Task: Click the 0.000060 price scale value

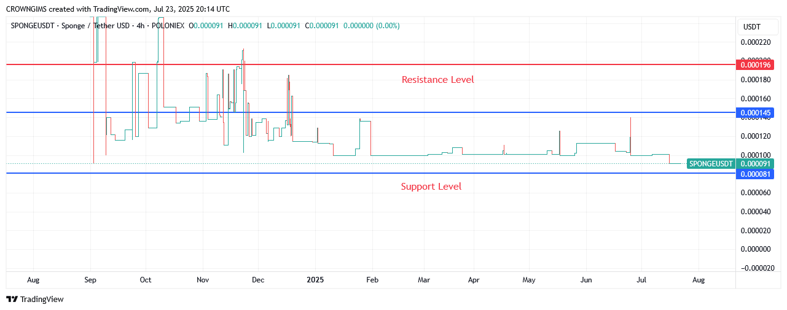Action: pos(755,193)
